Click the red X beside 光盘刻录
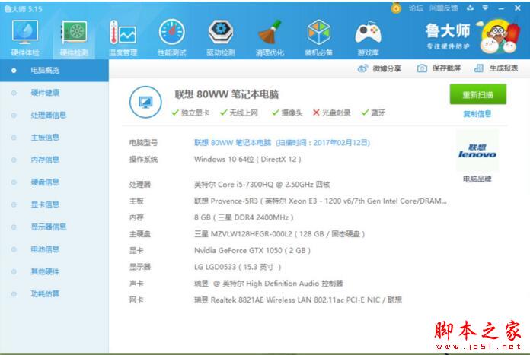This screenshot has width=530, height=355. pos(316,113)
